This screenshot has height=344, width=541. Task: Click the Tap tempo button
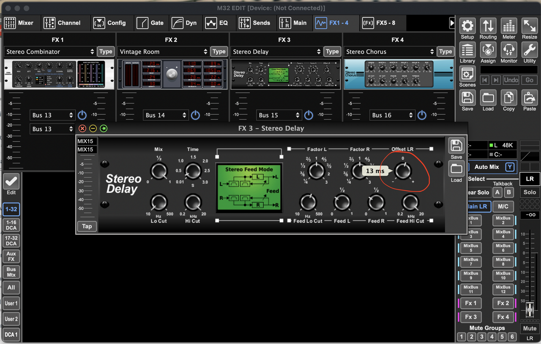pos(87,226)
